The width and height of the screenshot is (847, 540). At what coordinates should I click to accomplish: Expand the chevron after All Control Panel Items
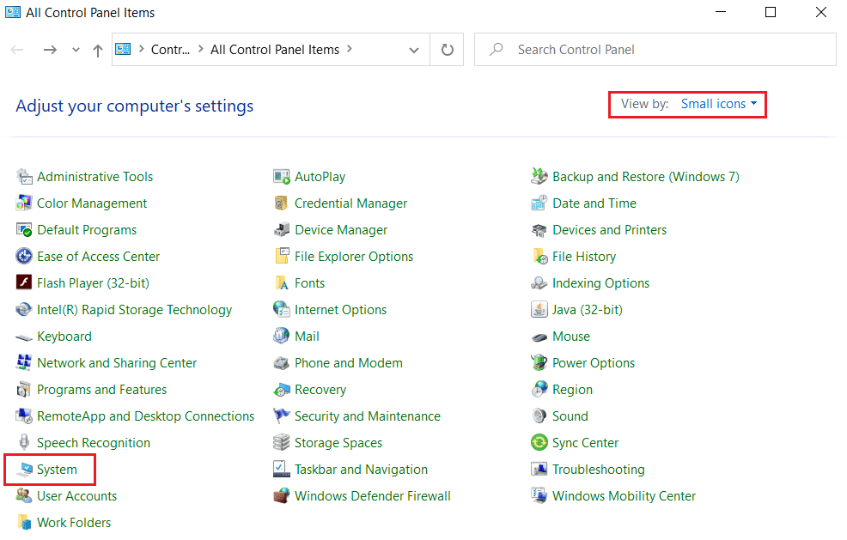(x=350, y=50)
